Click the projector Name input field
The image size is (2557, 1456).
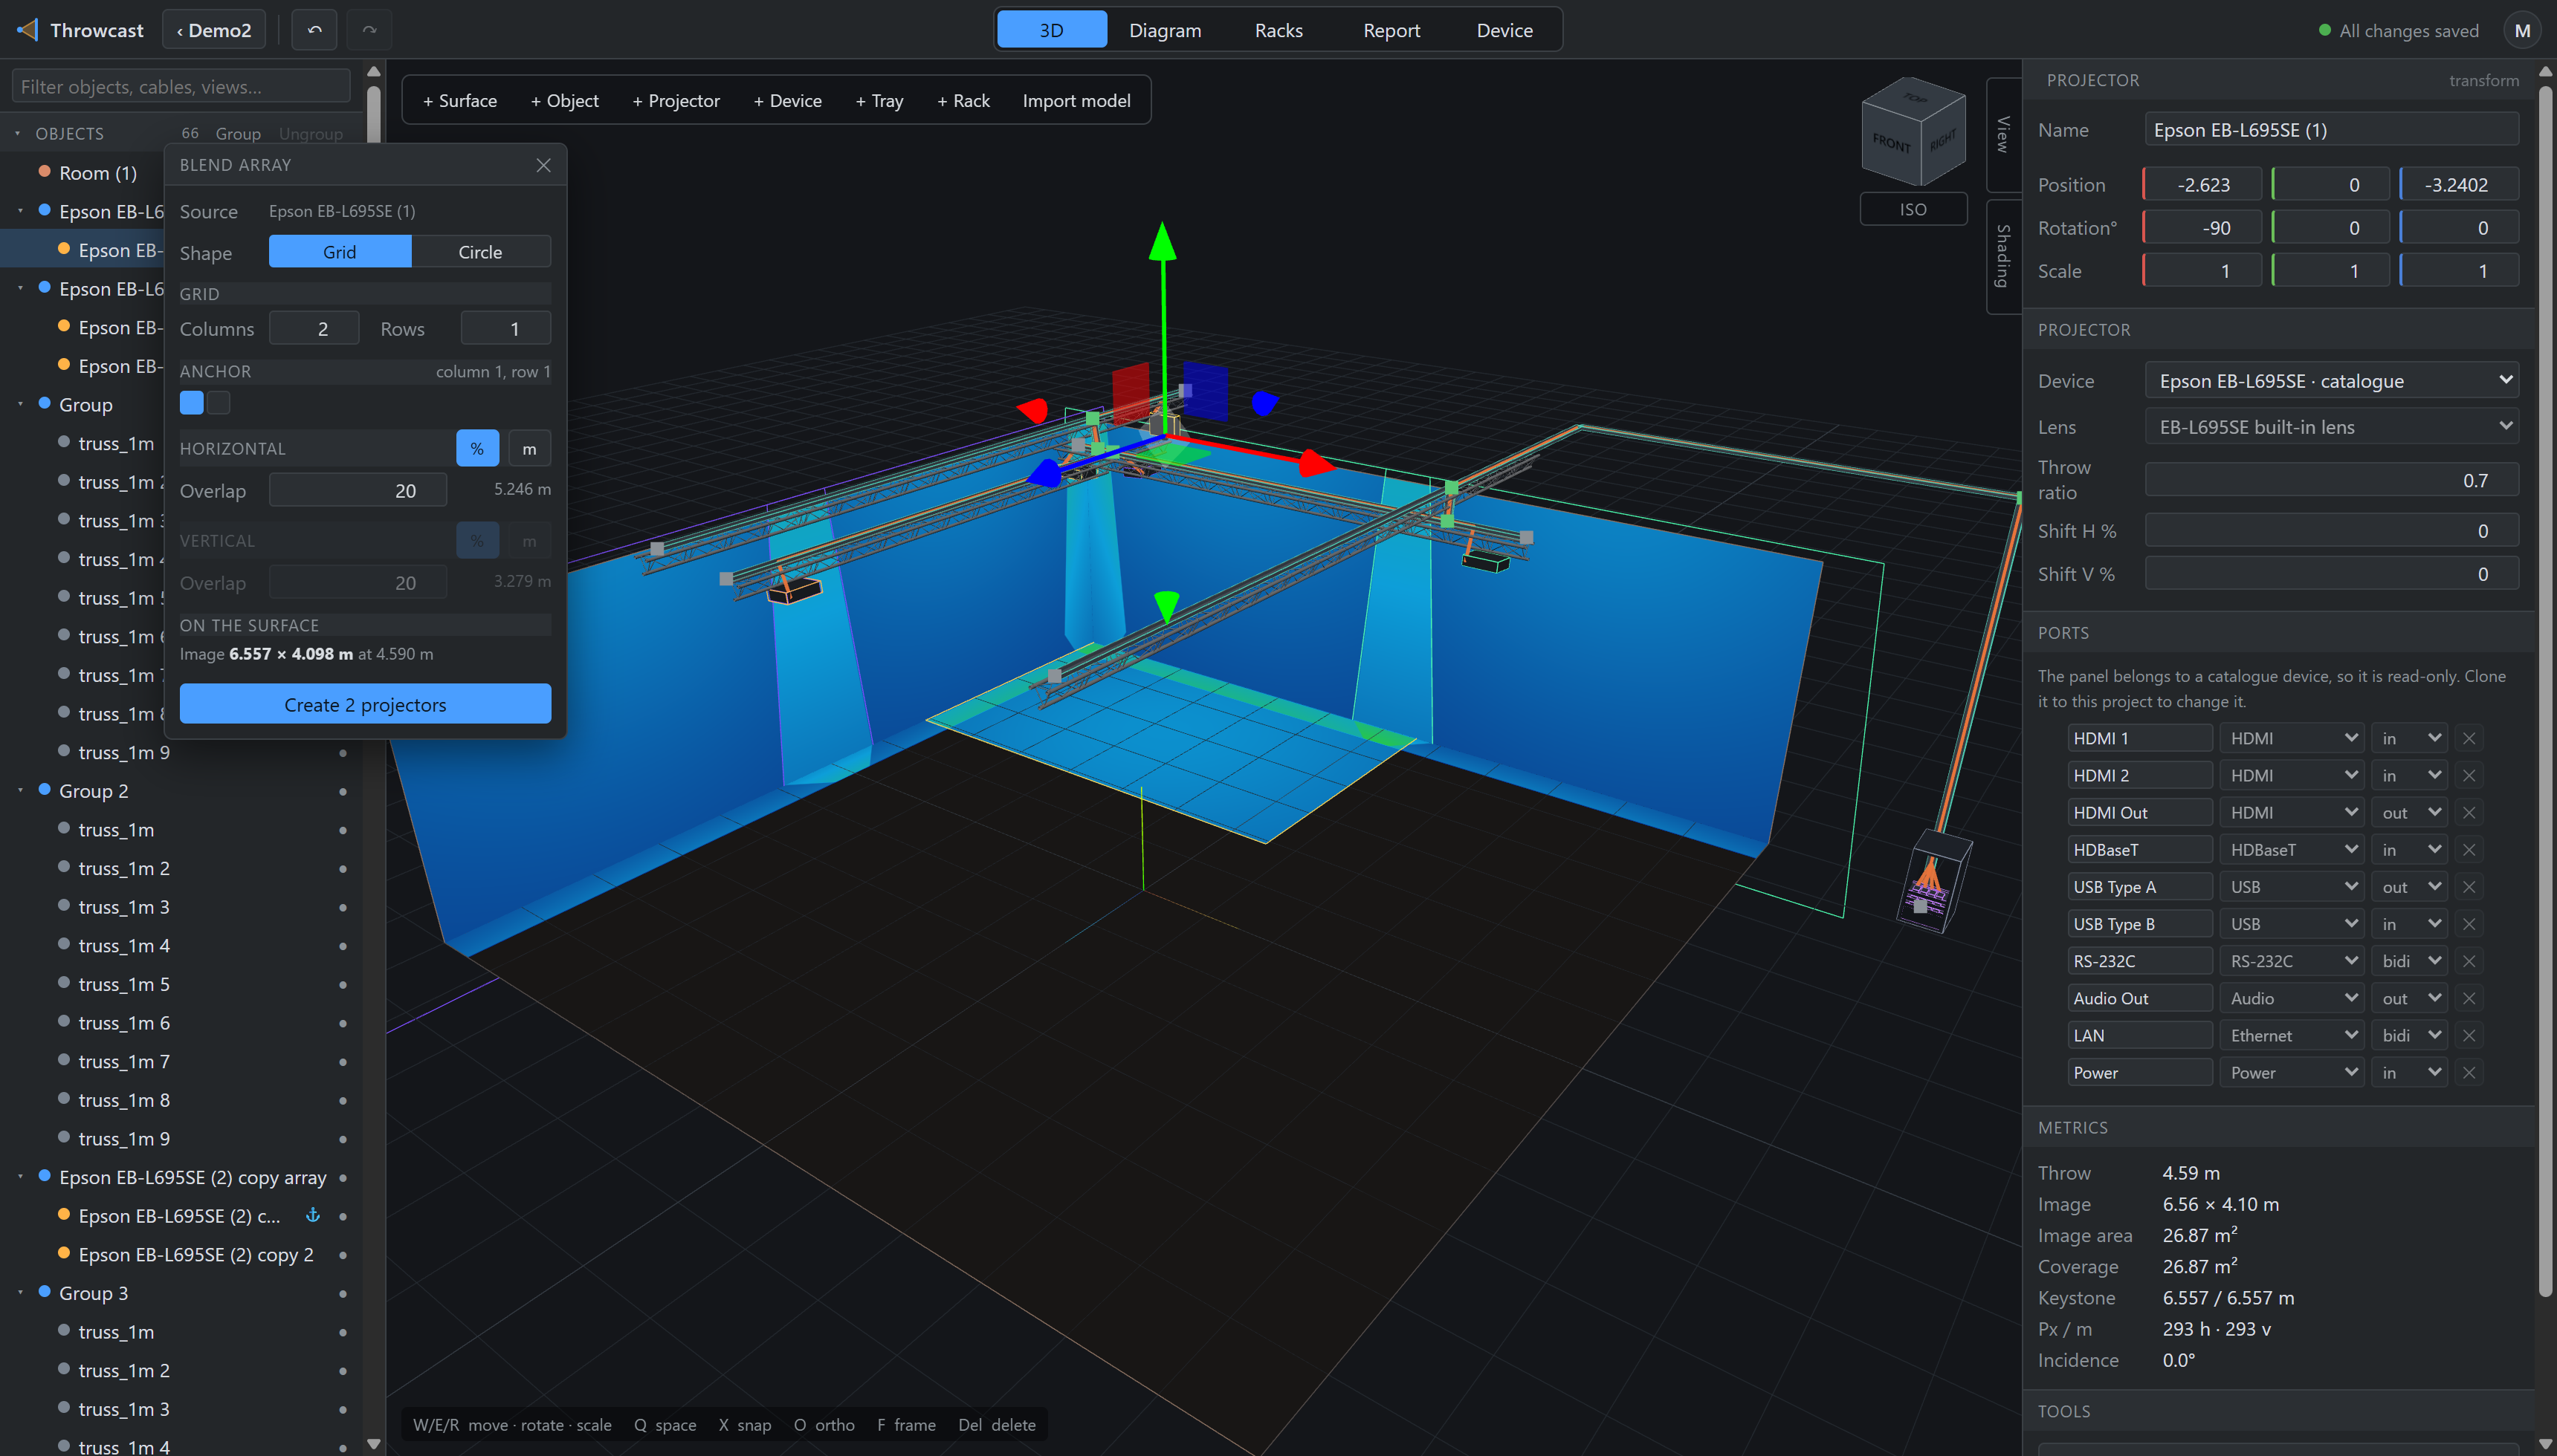click(2331, 130)
